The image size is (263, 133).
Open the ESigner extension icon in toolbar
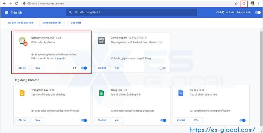pyautogui.click(x=244, y=4)
